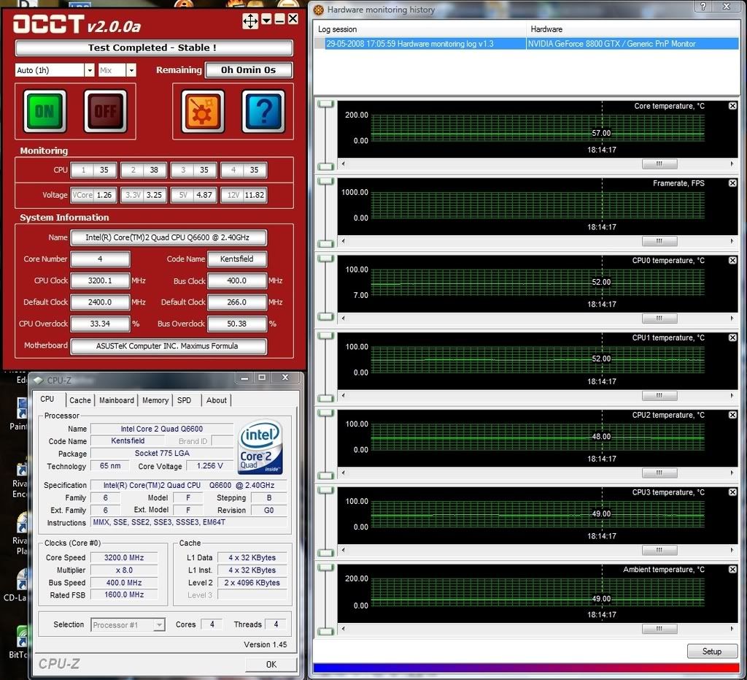The height and width of the screenshot is (680, 747).
Task: Switch to the Cache tab in CPU-Z
Action: pyautogui.click(x=80, y=400)
